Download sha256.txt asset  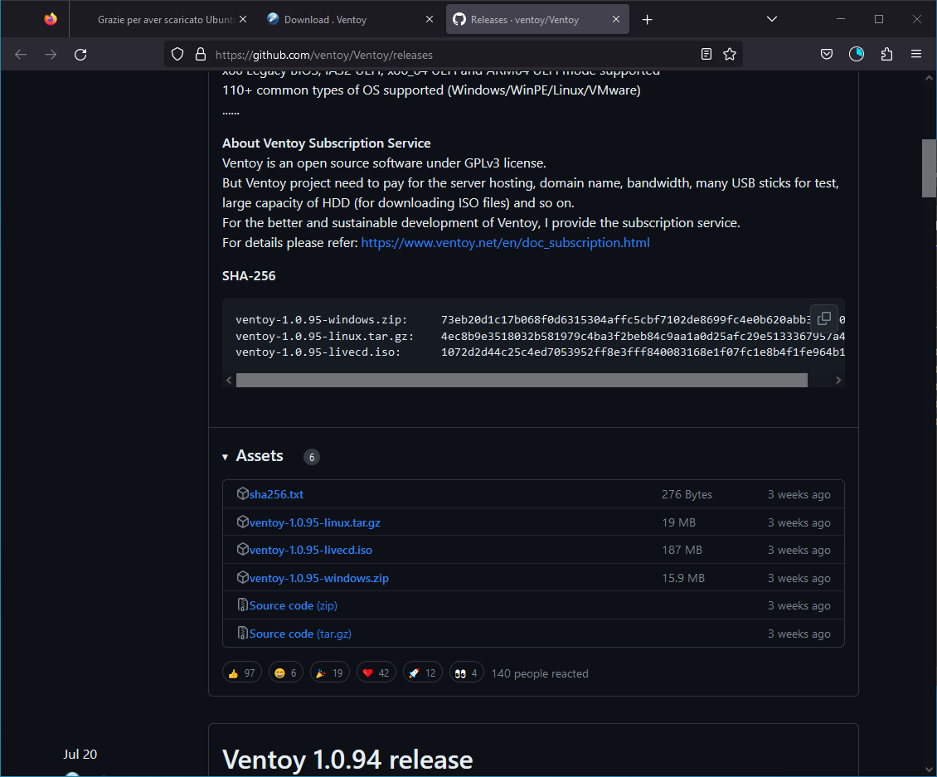tap(276, 494)
